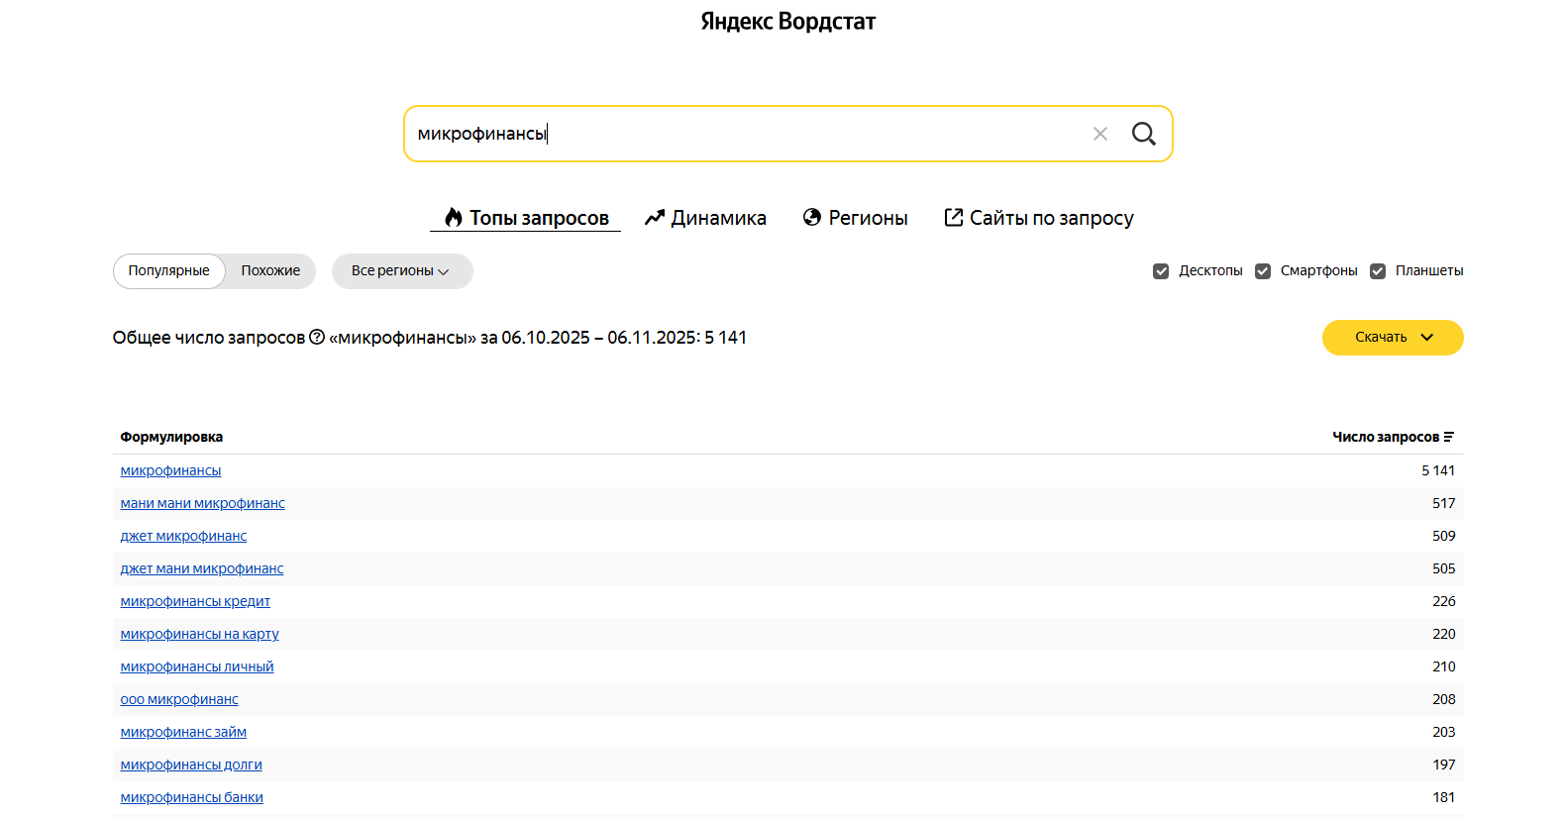Viewport: 1564px width, 817px height.
Task: Open the Регионы tab
Action: point(856,218)
